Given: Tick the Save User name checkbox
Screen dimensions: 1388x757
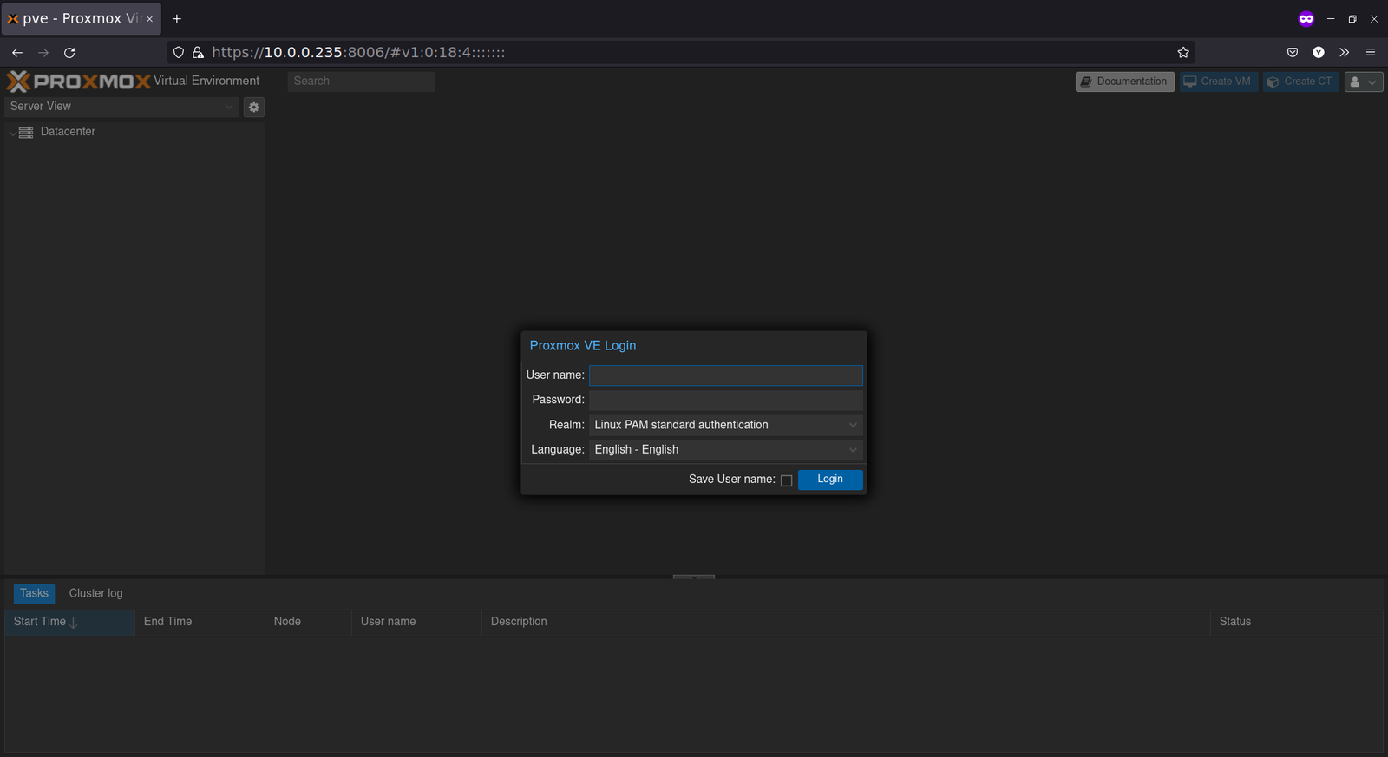Looking at the screenshot, I should click(787, 480).
